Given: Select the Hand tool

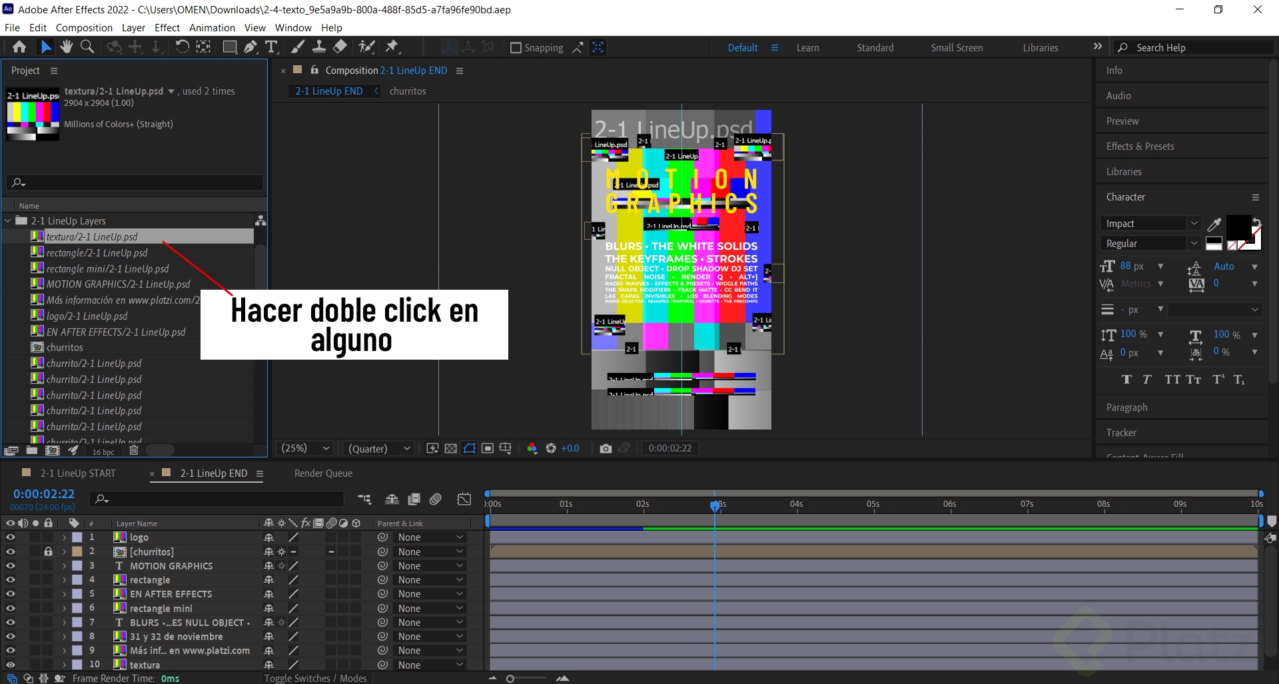Looking at the screenshot, I should pyautogui.click(x=66, y=47).
